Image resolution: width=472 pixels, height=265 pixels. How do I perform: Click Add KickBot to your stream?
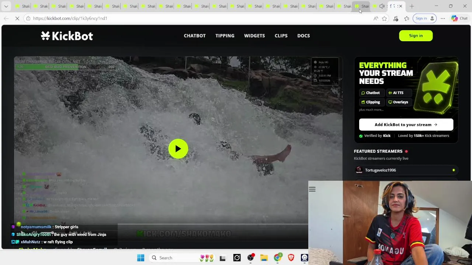click(406, 124)
